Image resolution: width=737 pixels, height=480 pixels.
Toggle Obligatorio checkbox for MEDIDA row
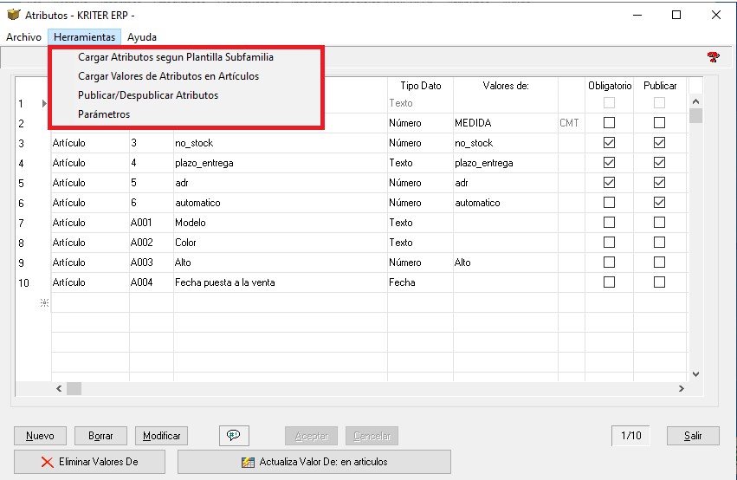pos(609,123)
